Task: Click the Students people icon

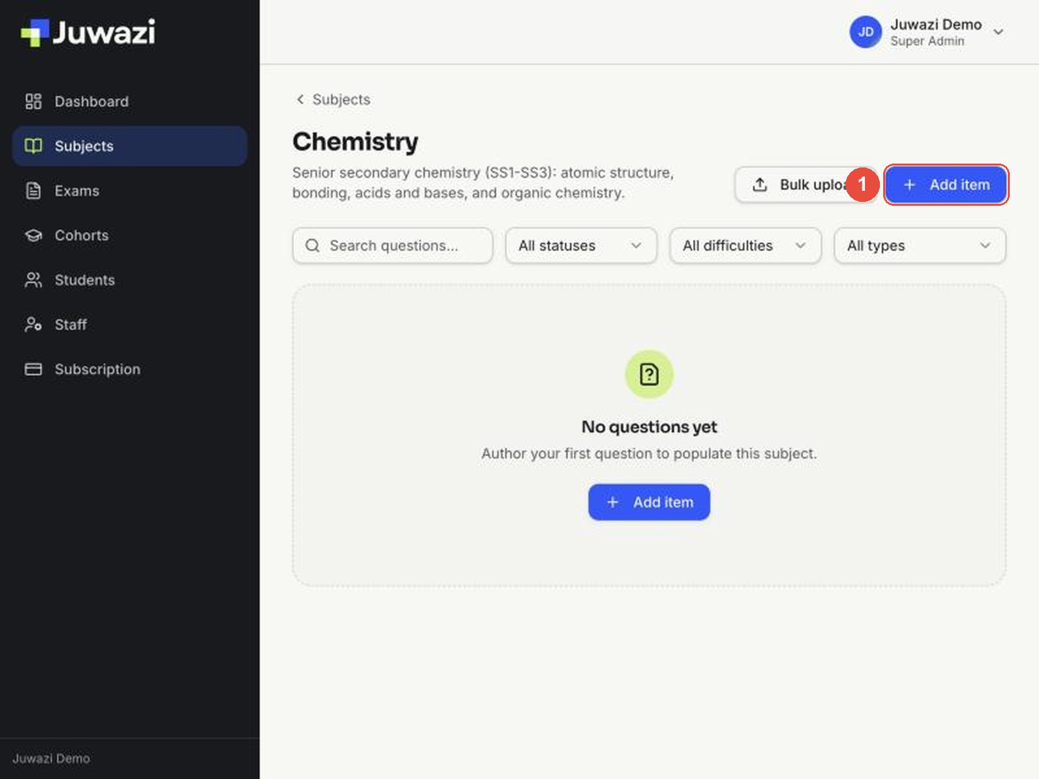Action: click(33, 280)
